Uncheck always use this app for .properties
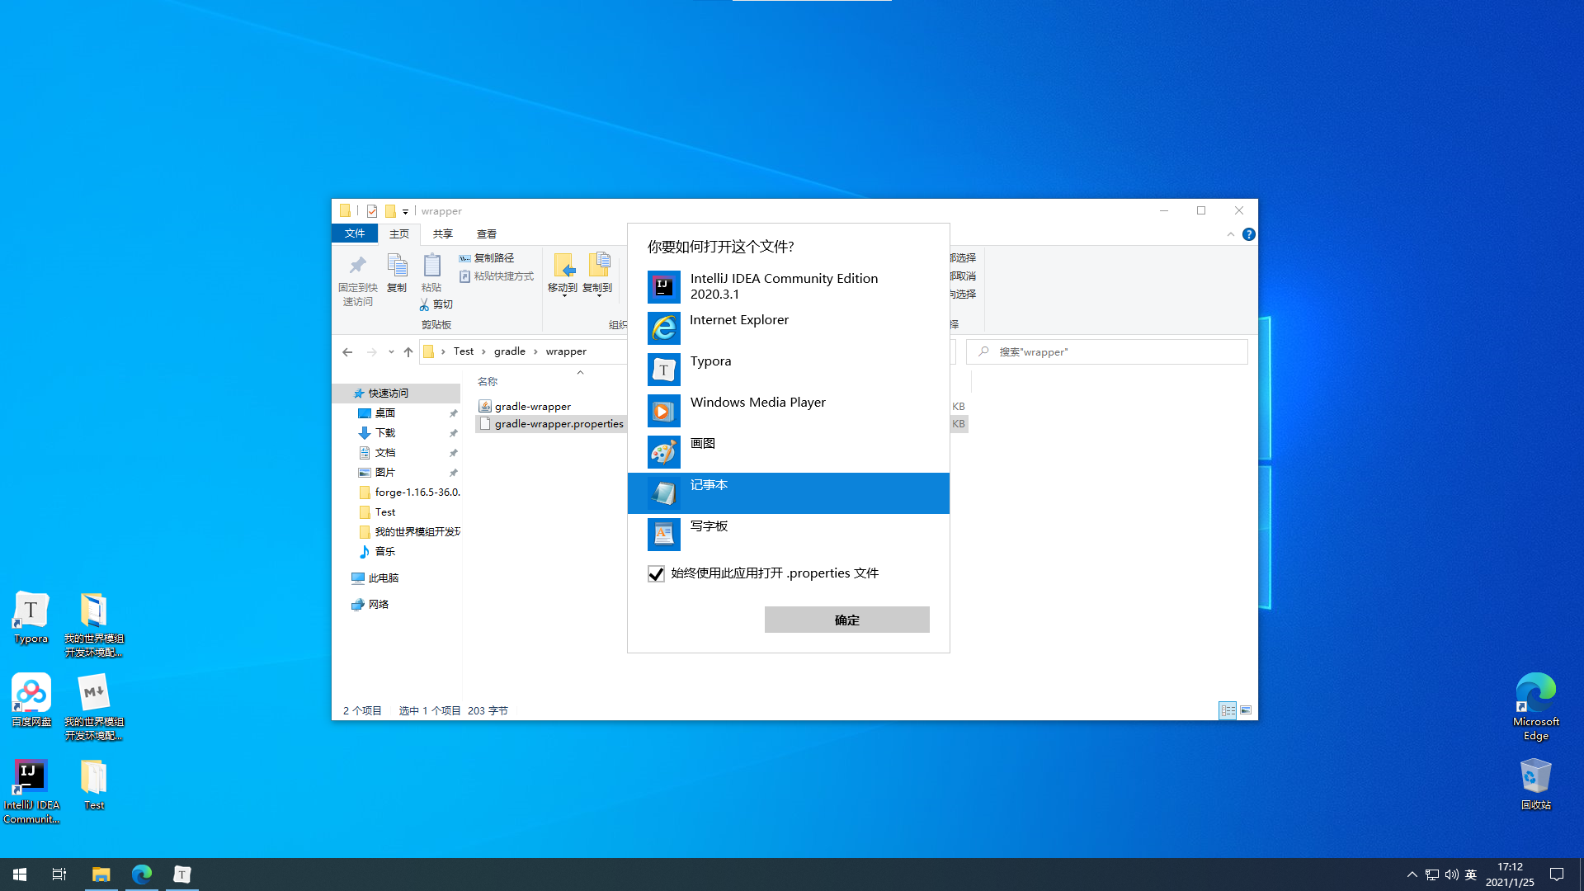 pyautogui.click(x=656, y=574)
